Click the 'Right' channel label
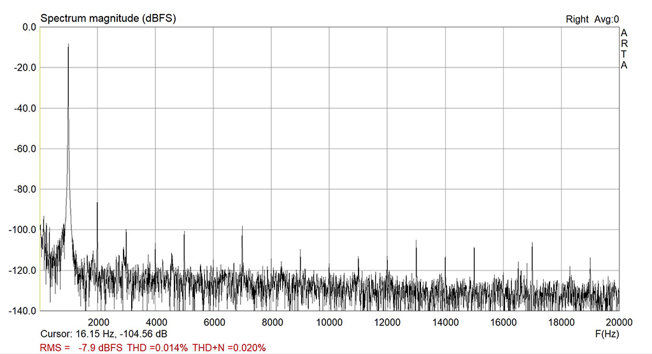652x354 pixels. pyautogui.click(x=577, y=19)
